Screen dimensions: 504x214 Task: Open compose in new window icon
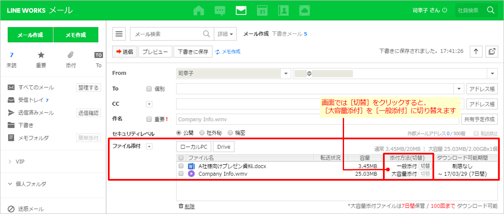pyautogui.click(x=492, y=51)
